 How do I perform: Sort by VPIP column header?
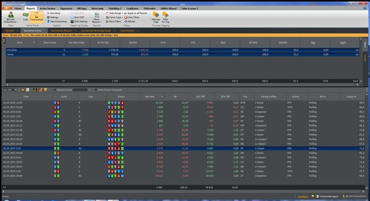(x=163, y=43)
